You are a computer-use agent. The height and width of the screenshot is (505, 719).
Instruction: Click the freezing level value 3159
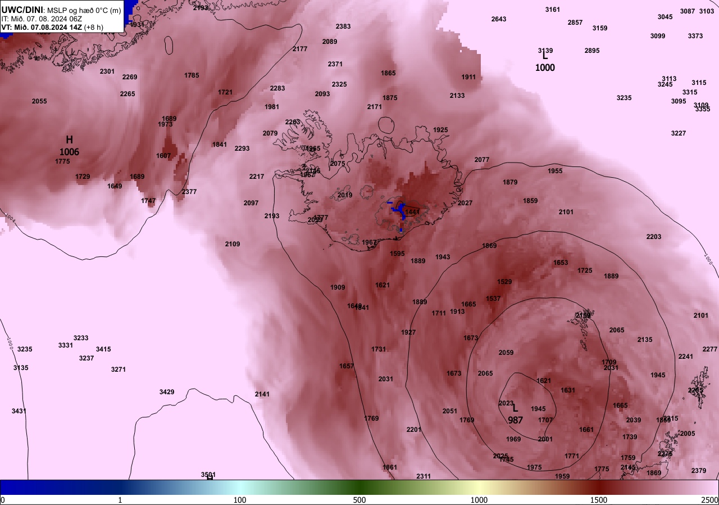600,28
